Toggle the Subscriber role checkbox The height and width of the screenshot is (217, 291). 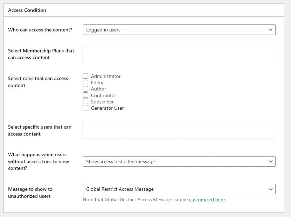click(85, 101)
